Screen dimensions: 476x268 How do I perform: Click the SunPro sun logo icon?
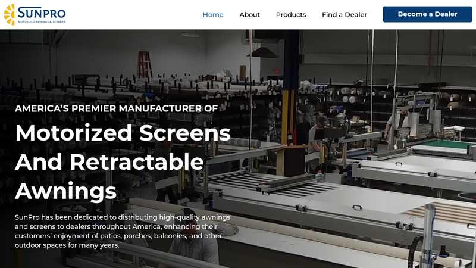point(10,14)
